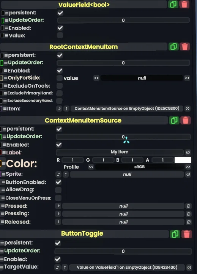Delete the ButtonToggle component with trash icon
The width and height of the screenshot is (197, 274).
(x=186, y=234)
